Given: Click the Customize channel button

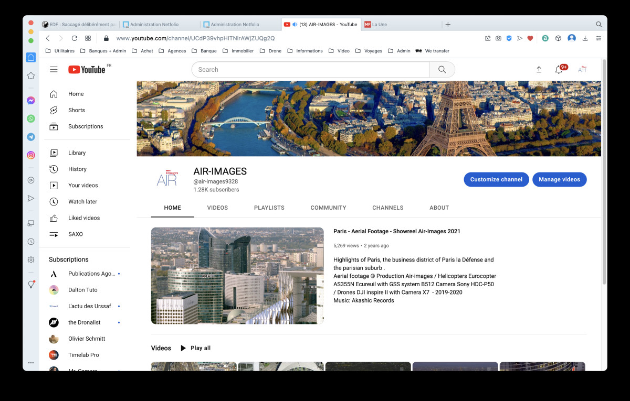Looking at the screenshot, I should pyautogui.click(x=496, y=179).
